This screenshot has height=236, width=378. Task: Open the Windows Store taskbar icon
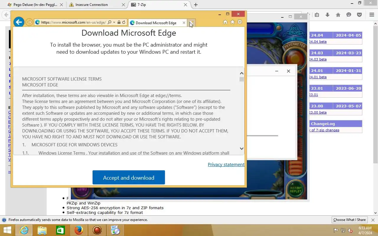61,230
